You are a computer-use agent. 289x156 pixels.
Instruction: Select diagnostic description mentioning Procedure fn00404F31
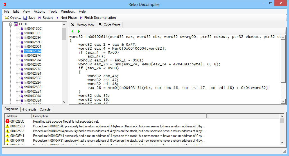tap(119, 141)
